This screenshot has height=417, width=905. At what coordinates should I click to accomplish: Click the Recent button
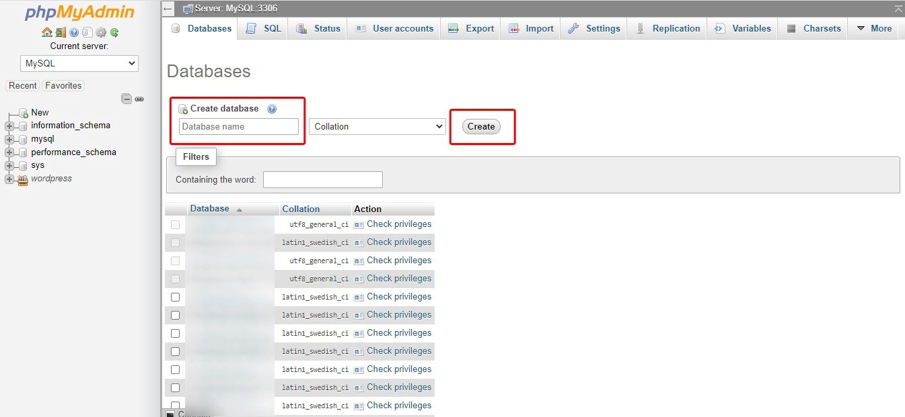click(x=23, y=85)
